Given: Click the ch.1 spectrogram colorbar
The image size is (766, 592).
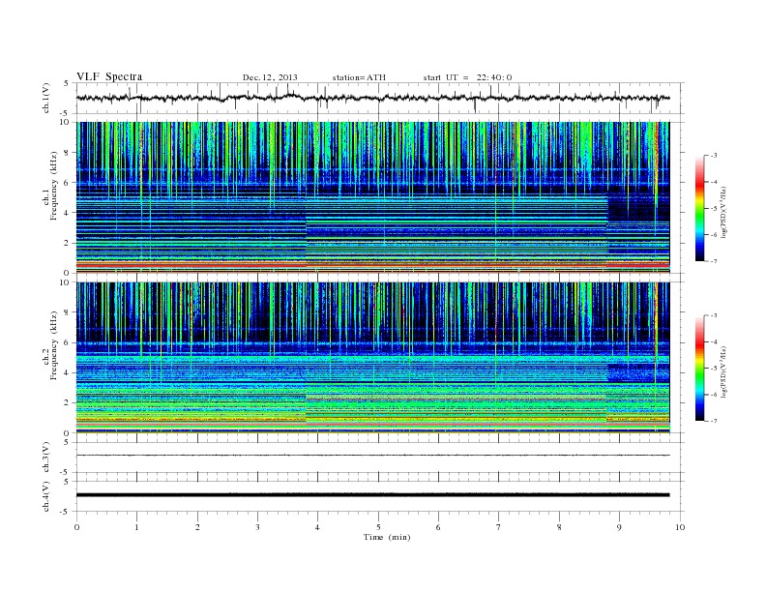Looking at the screenshot, I should pos(699,208).
